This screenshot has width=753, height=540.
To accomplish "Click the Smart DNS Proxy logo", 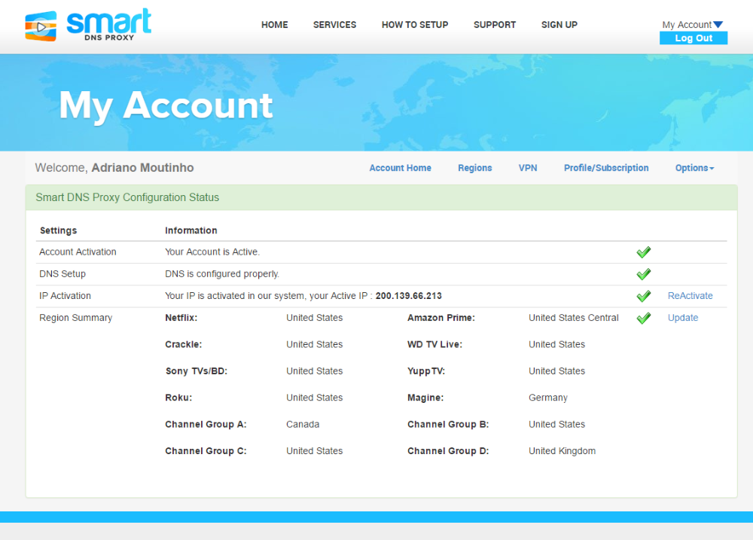I will 88,25.
